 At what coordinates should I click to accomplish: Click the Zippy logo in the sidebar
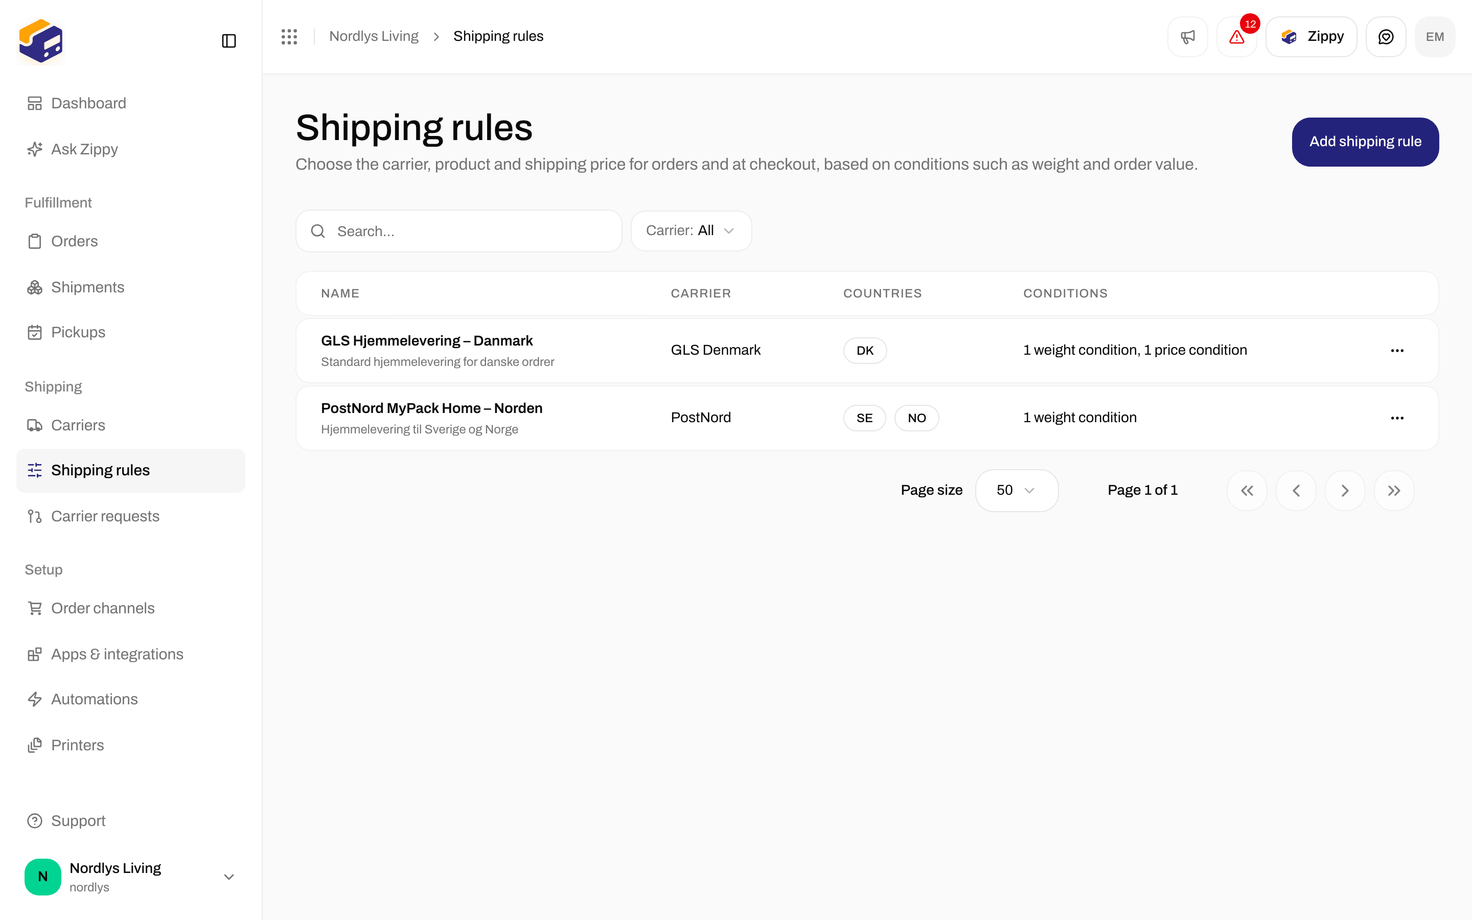pyautogui.click(x=41, y=41)
